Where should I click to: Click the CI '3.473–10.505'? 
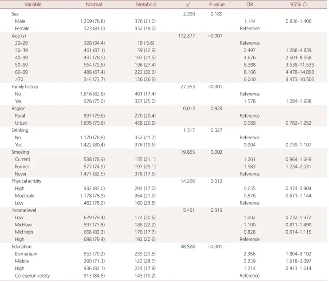click(x=300, y=80)
